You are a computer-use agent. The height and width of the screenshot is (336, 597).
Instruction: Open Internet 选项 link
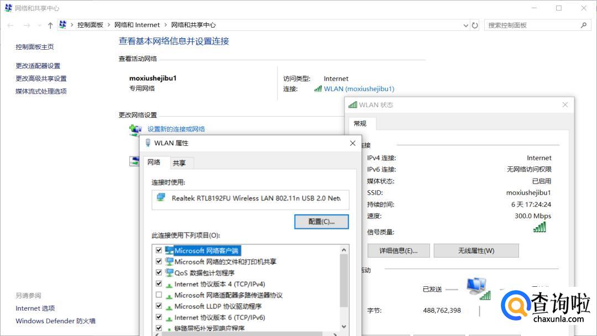point(35,308)
